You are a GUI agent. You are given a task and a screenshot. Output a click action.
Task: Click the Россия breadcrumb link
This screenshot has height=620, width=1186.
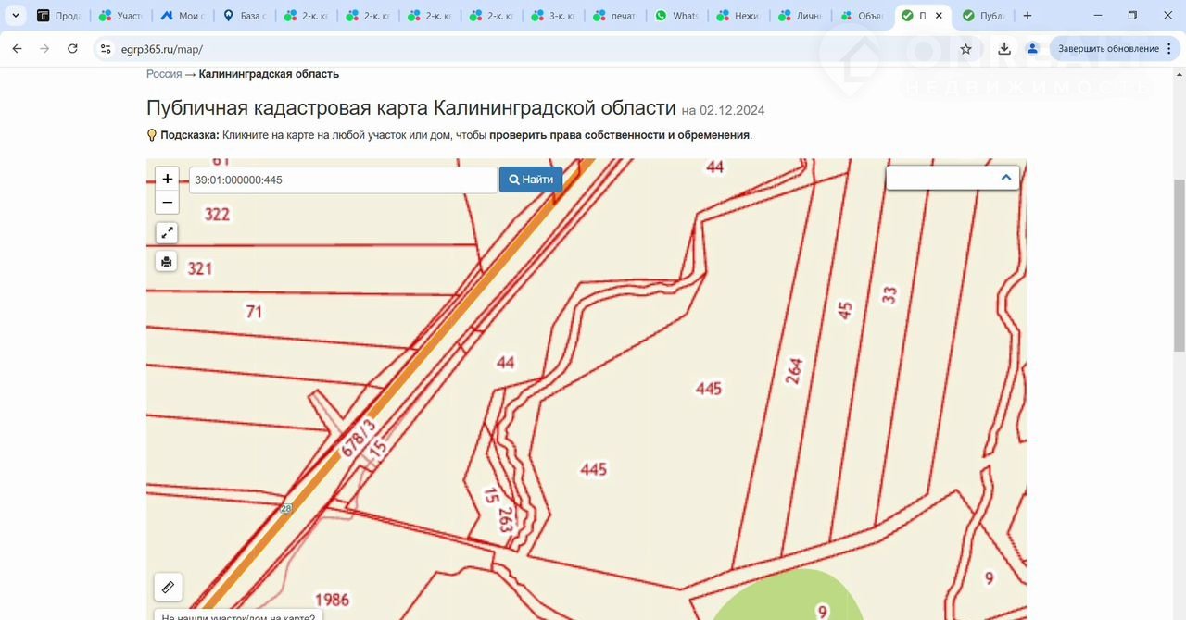point(164,74)
